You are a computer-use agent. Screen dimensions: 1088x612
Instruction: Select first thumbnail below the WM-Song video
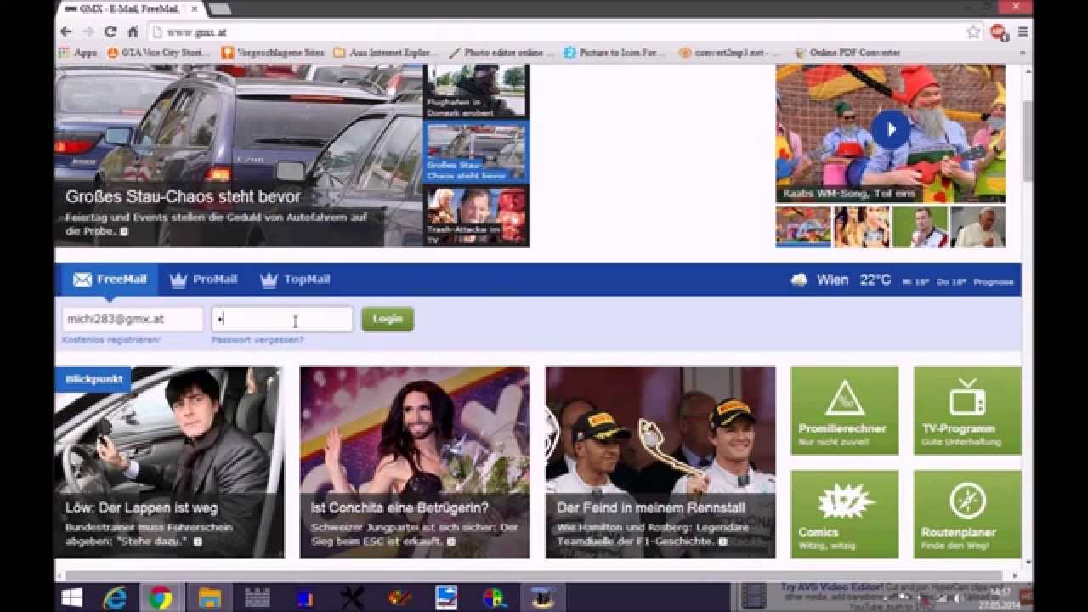pos(803,226)
